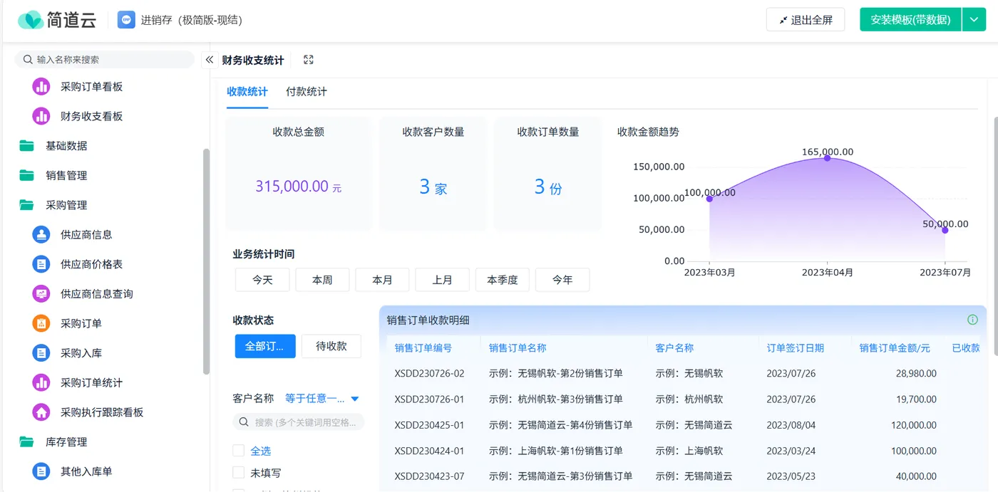998x492 pixels.
Task: Click the search magnifier icon in sidebar
Action: pyautogui.click(x=29, y=60)
